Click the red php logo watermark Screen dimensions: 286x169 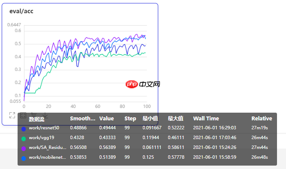click(x=132, y=84)
